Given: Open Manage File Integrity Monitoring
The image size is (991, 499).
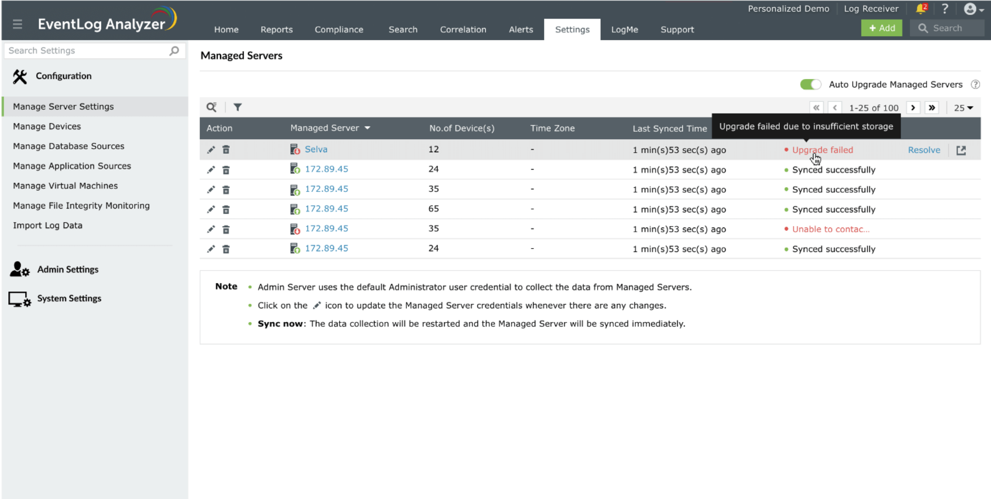Looking at the screenshot, I should pos(81,205).
